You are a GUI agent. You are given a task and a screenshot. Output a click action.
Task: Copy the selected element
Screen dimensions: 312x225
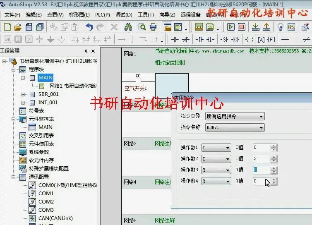pyautogui.click(x=65, y=27)
